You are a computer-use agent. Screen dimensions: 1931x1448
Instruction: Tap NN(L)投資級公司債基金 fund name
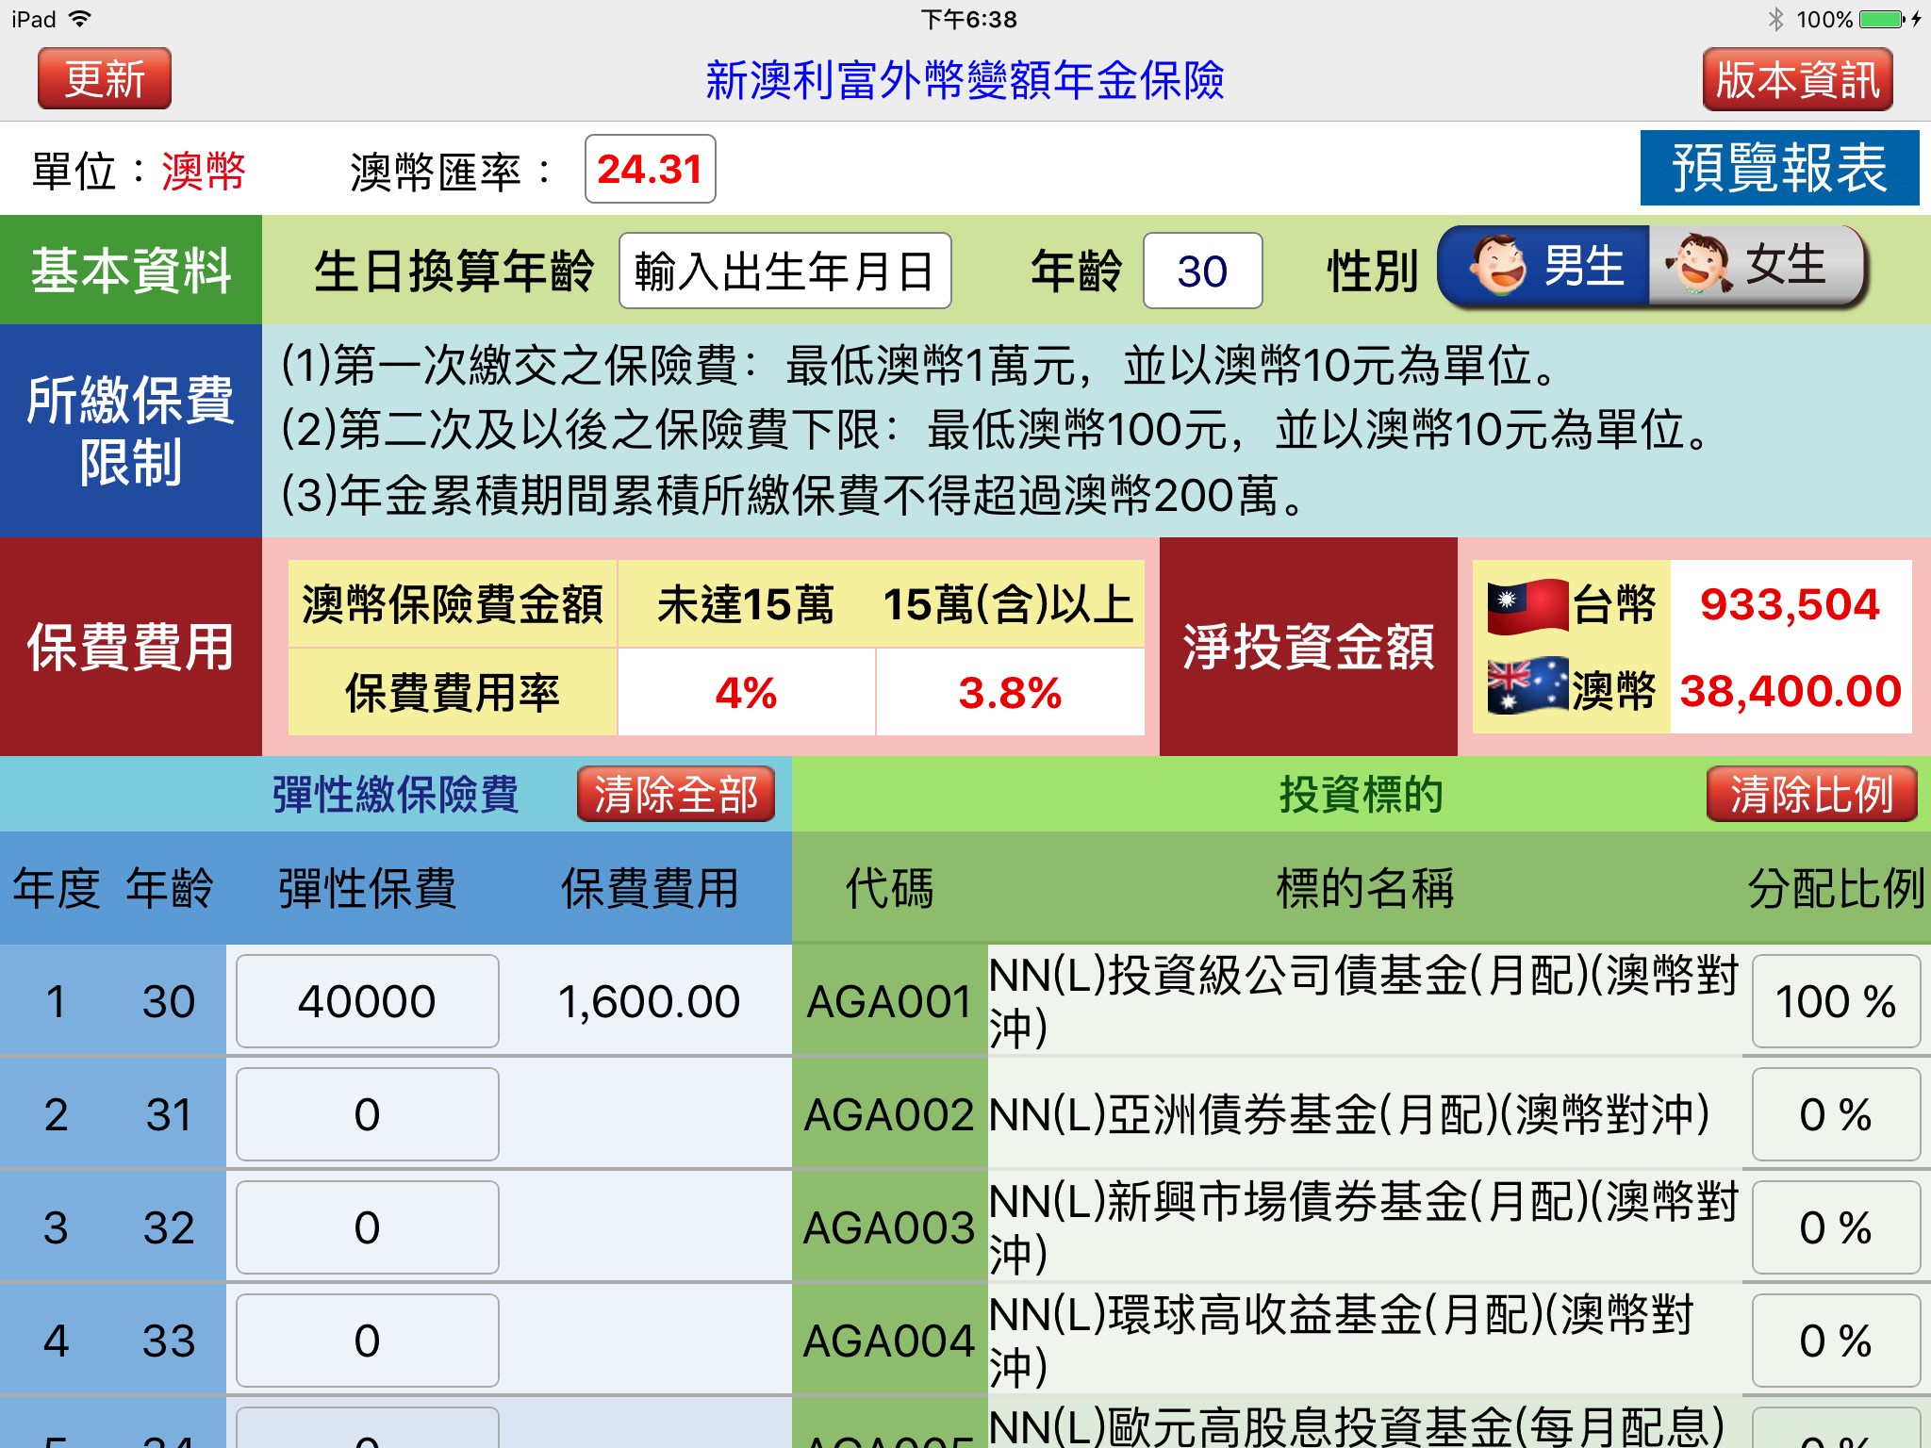tap(1363, 1001)
